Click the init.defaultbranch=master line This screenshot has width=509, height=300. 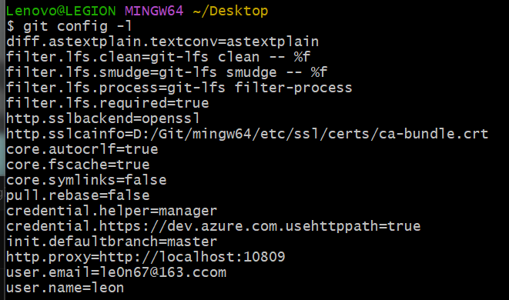tap(112, 242)
